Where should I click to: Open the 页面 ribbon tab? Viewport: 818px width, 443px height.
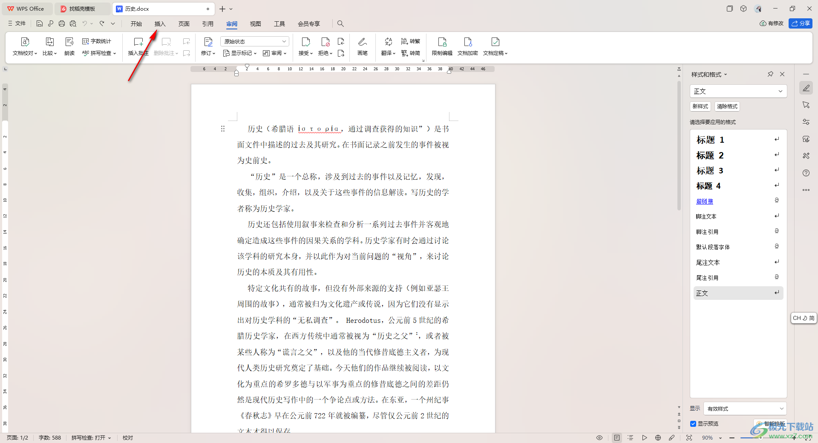pos(184,24)
